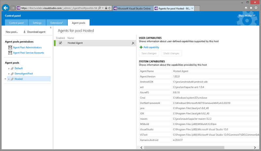
Task: Click the AzurePS value 0.8.16
Action: (176, 92)
